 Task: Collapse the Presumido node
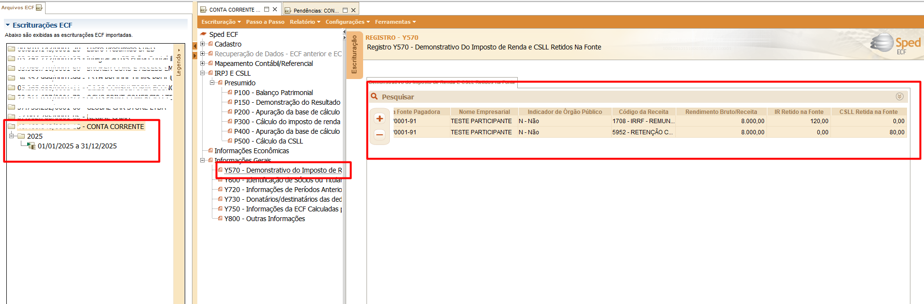(x=212, y=83)
